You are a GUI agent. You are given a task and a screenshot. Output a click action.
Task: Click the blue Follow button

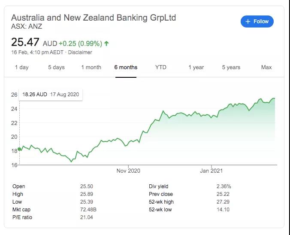pyautogui.click(x=257, y=21)
